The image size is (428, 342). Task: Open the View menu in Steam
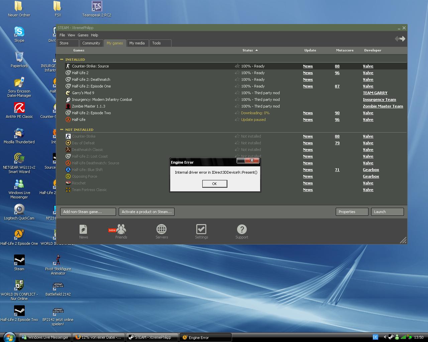(71, 35)
